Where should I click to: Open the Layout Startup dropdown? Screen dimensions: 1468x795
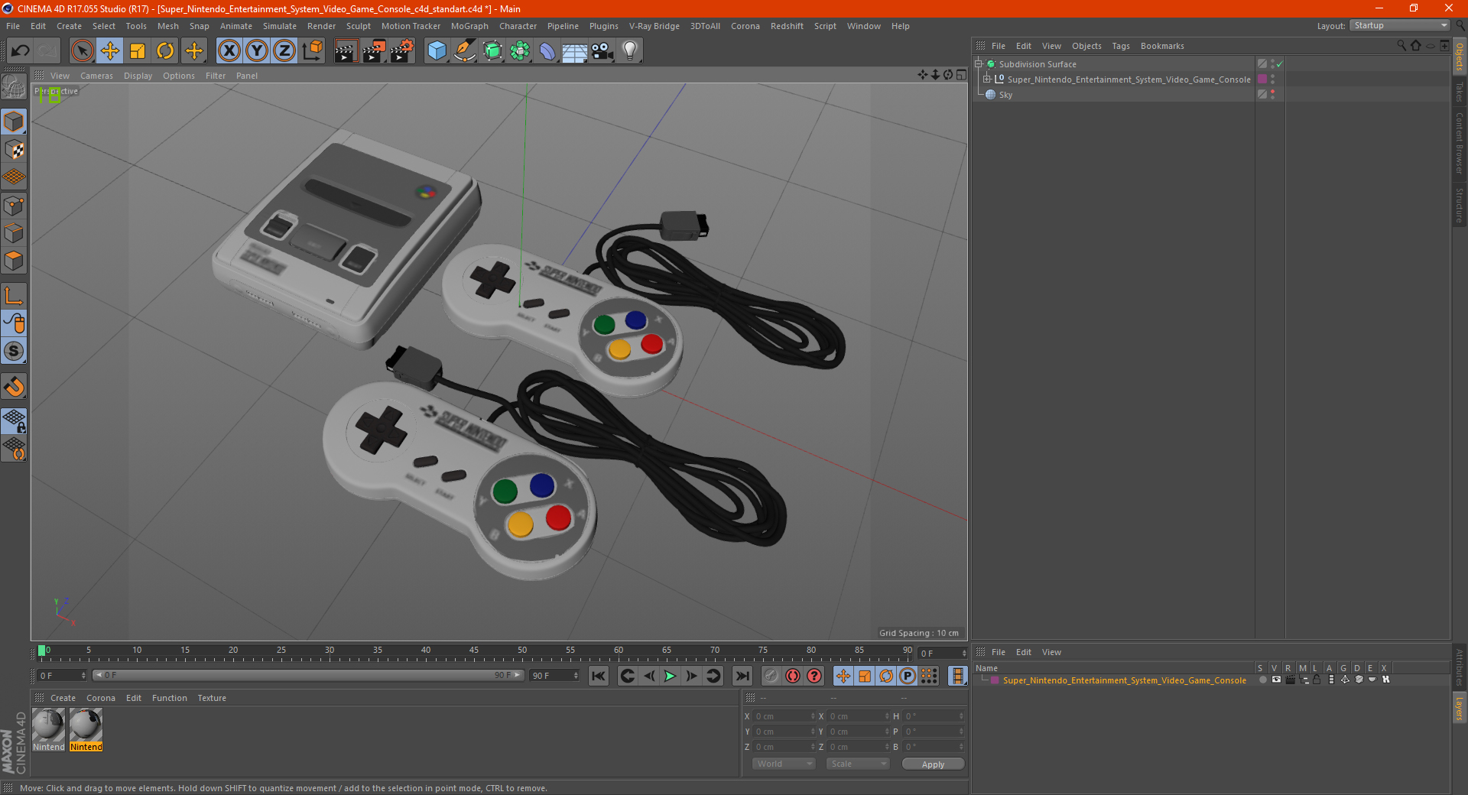(x=1400, y=25)
